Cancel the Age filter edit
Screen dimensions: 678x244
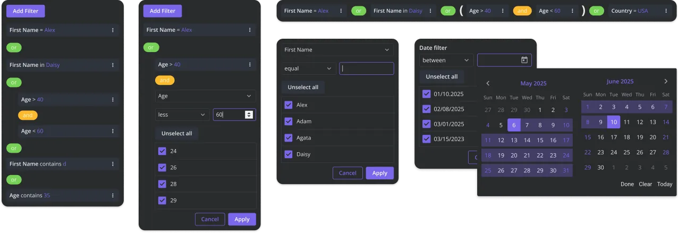coord(210,219)
